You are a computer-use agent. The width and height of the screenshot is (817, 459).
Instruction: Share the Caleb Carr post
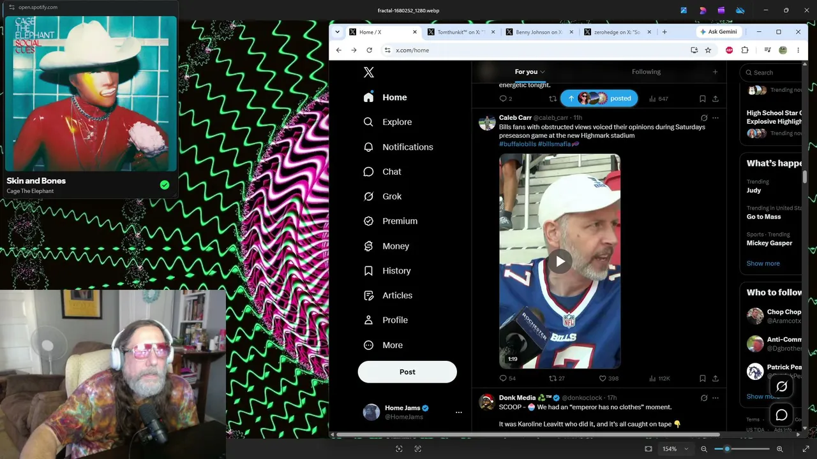pyautogui.click(x=716, y=379)
